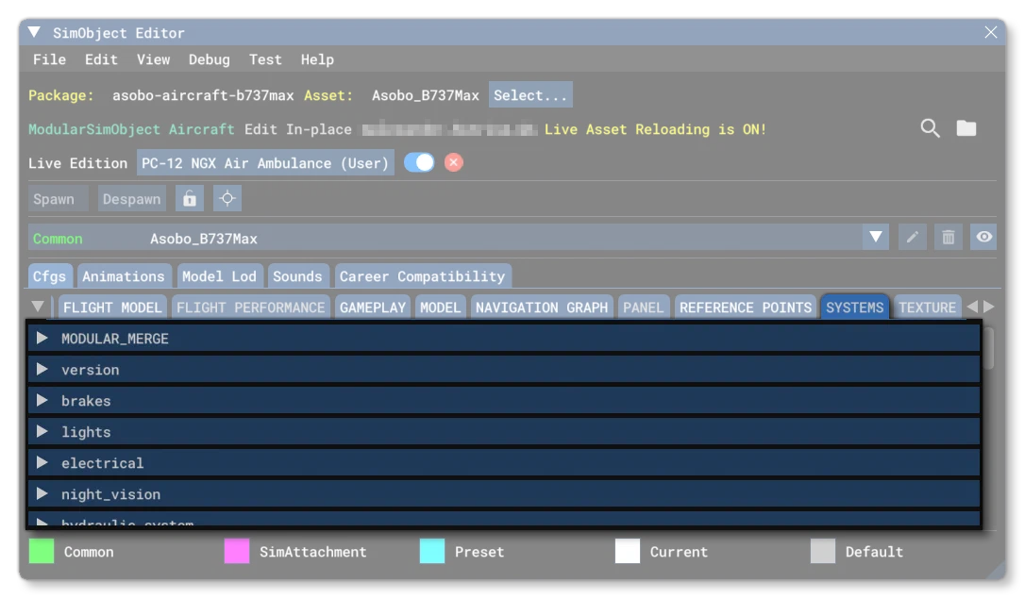This screenshot has width=1025, height=599.
Task: Click the Common layer label
Action: tap(58, 239)
